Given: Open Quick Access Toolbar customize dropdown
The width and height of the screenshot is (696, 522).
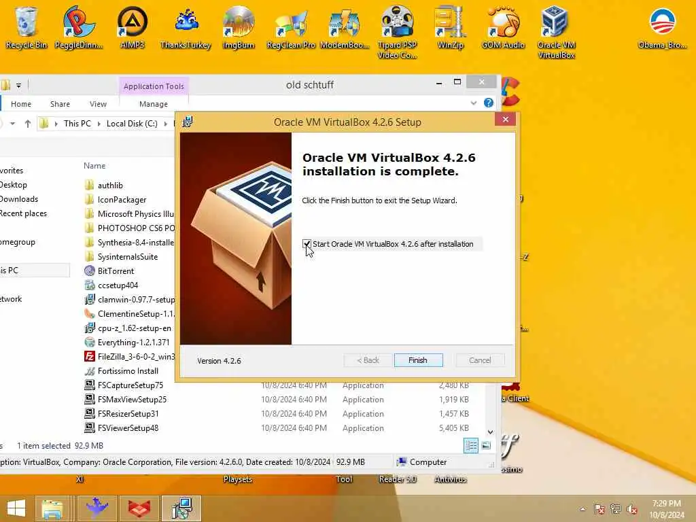Looking at the screenshot, I should point(18,85).
